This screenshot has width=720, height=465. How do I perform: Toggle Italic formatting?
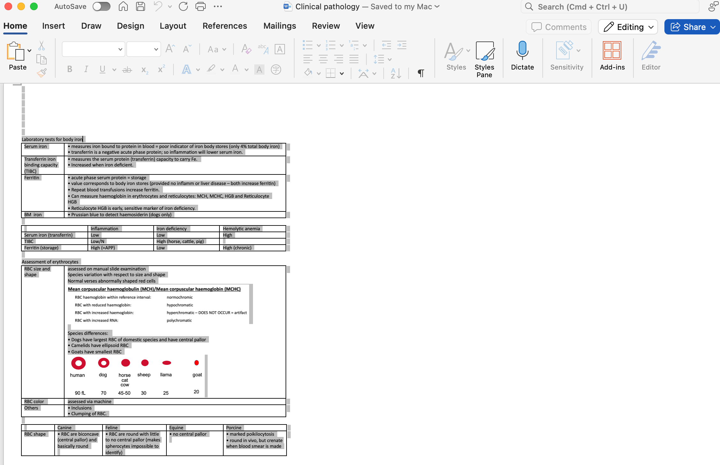(86, 69)
